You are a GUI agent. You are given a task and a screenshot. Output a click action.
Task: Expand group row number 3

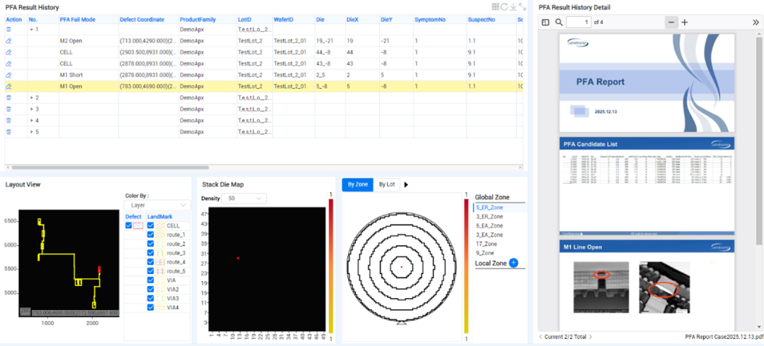[x=31, y=109]
